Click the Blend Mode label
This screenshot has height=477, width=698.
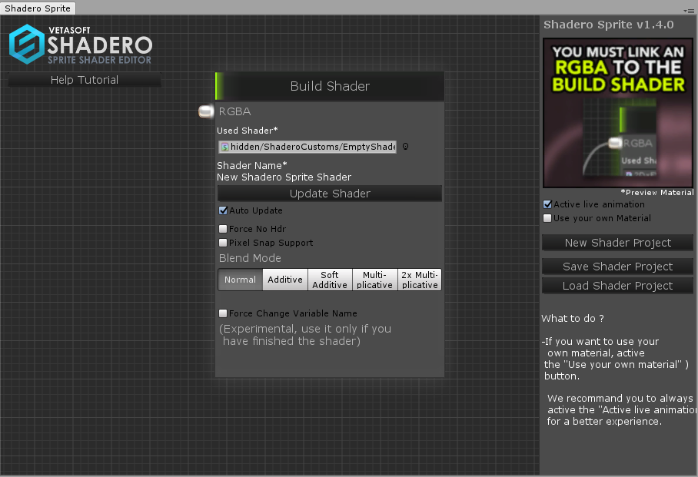[x=250, y=258]
